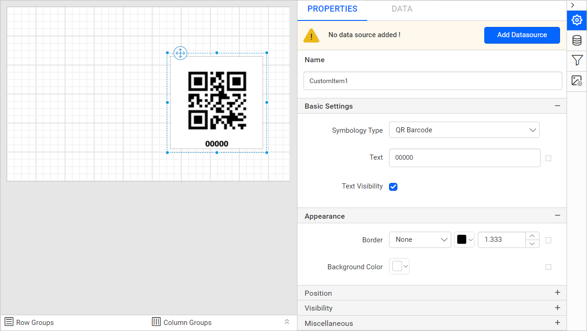587x331 pixels.
Task: Uncheck the Text Visibility checkbox
Action: pos(393,187)
